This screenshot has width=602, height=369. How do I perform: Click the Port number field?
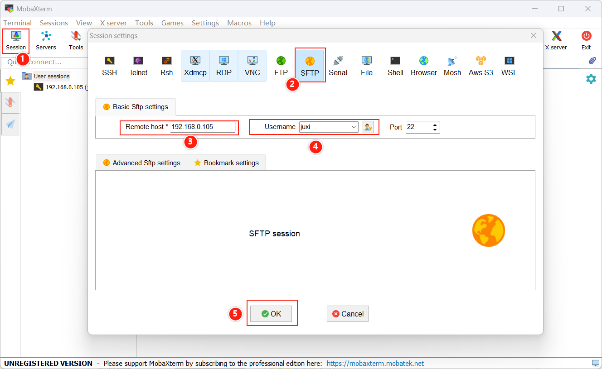point(418,127)
